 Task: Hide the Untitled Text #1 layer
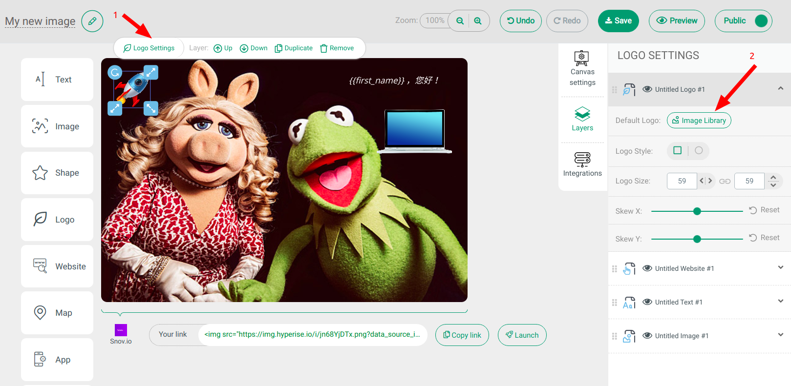coord(647,302)
